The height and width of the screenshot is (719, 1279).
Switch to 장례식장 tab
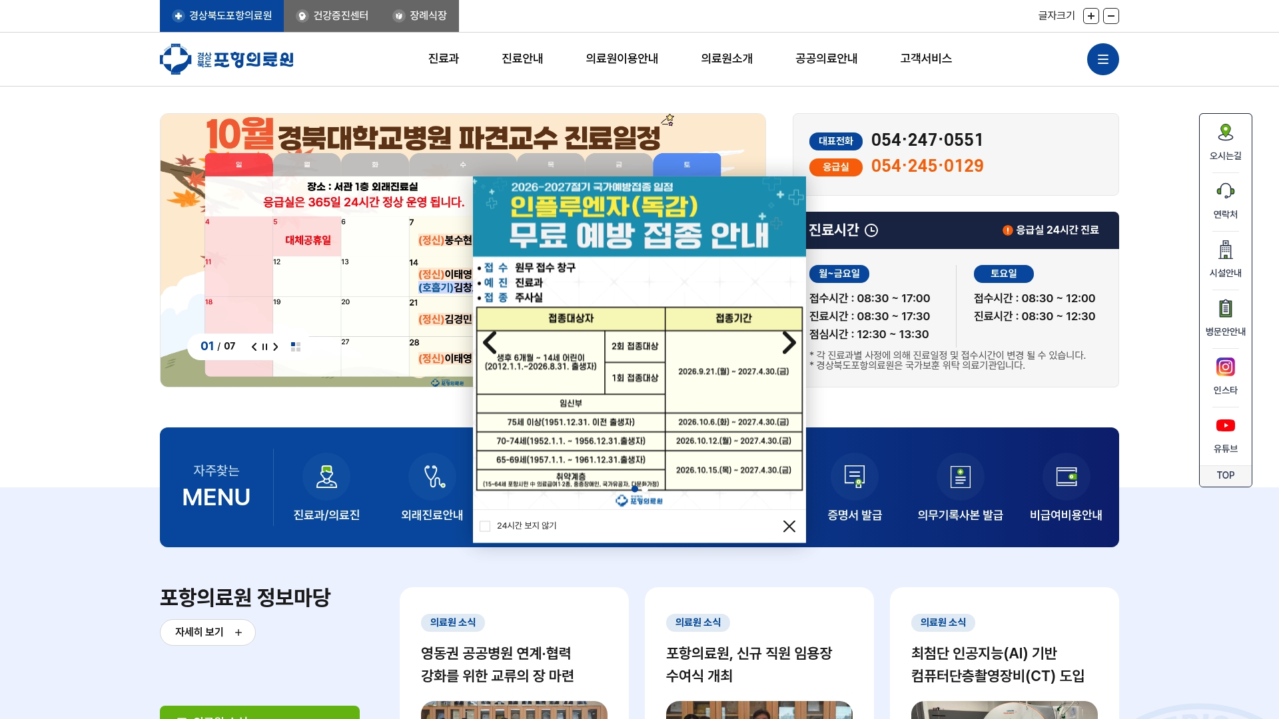point(420,16)
